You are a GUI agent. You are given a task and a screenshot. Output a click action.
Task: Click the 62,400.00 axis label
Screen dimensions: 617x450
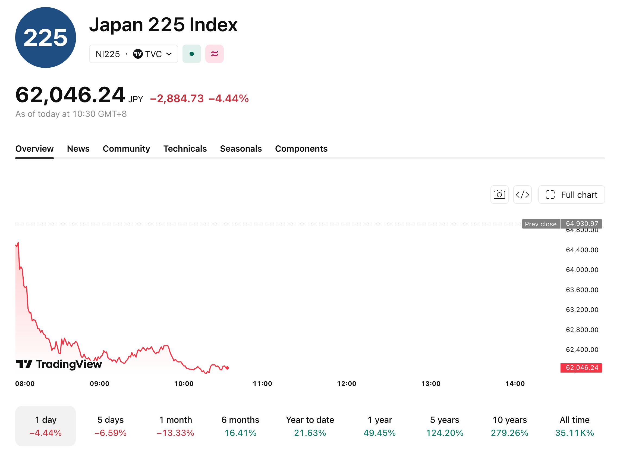pyautogui.click(x=582, y=350)
